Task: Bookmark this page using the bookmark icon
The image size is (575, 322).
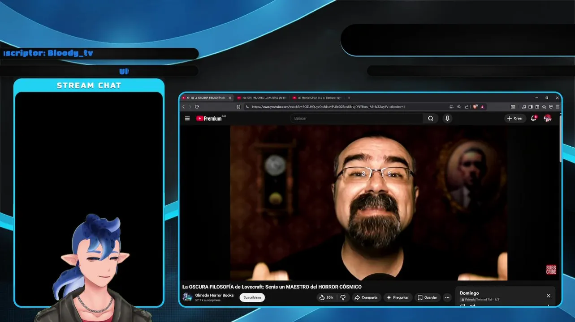Action: [x=238, y=107]
